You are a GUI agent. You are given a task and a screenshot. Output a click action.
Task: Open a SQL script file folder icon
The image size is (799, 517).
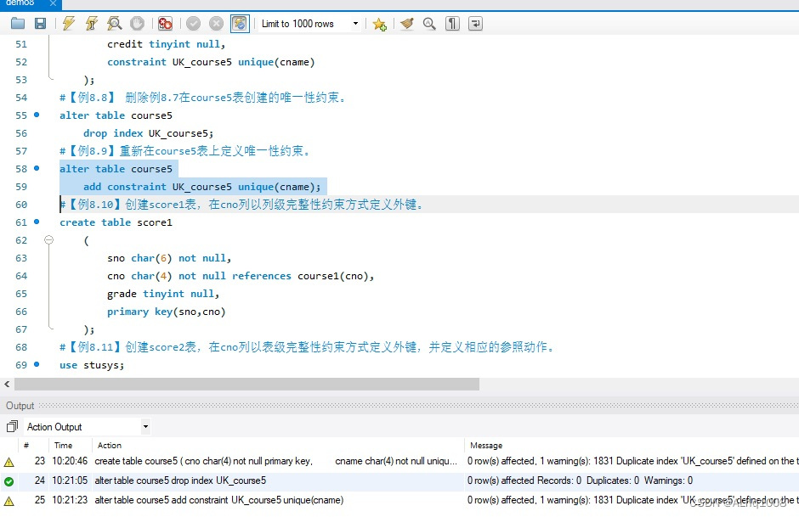18,24
